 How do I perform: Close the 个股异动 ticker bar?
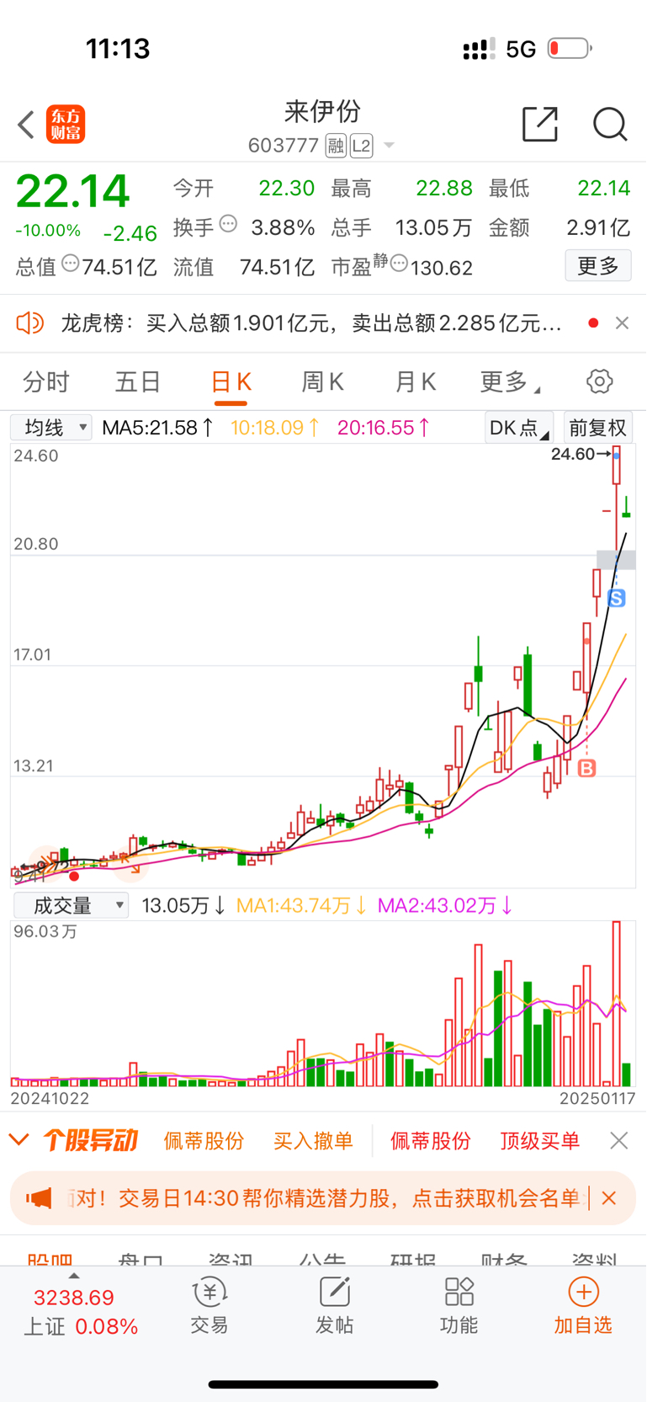[x=619, y=1140]
